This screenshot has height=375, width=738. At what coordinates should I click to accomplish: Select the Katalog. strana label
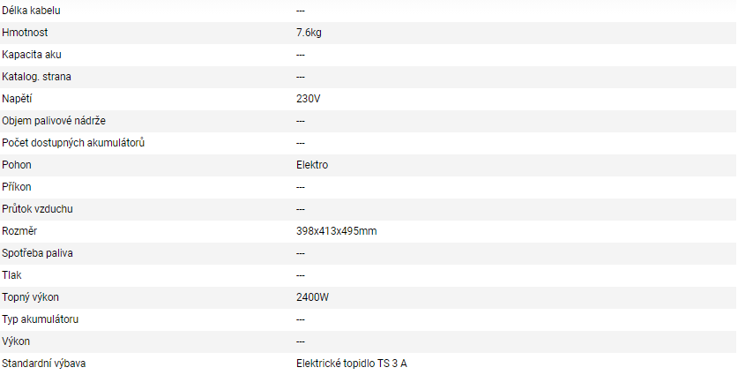coord(37,77)
